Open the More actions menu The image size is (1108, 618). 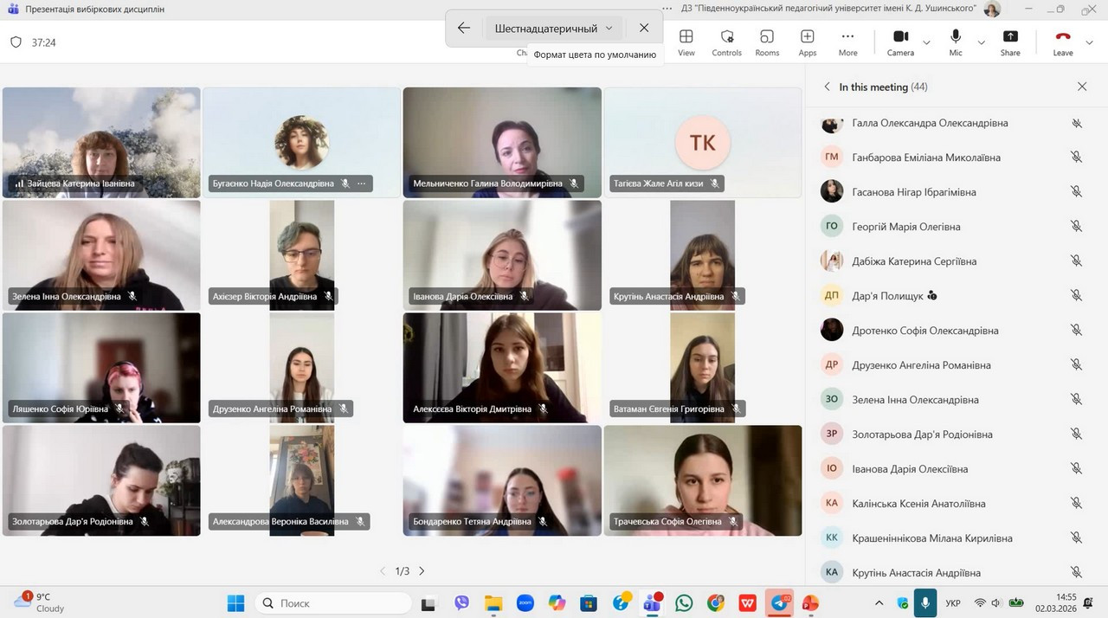tap(847, 41)
